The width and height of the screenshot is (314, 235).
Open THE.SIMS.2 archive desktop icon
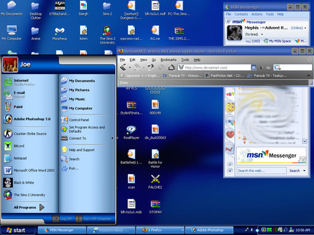179,34
